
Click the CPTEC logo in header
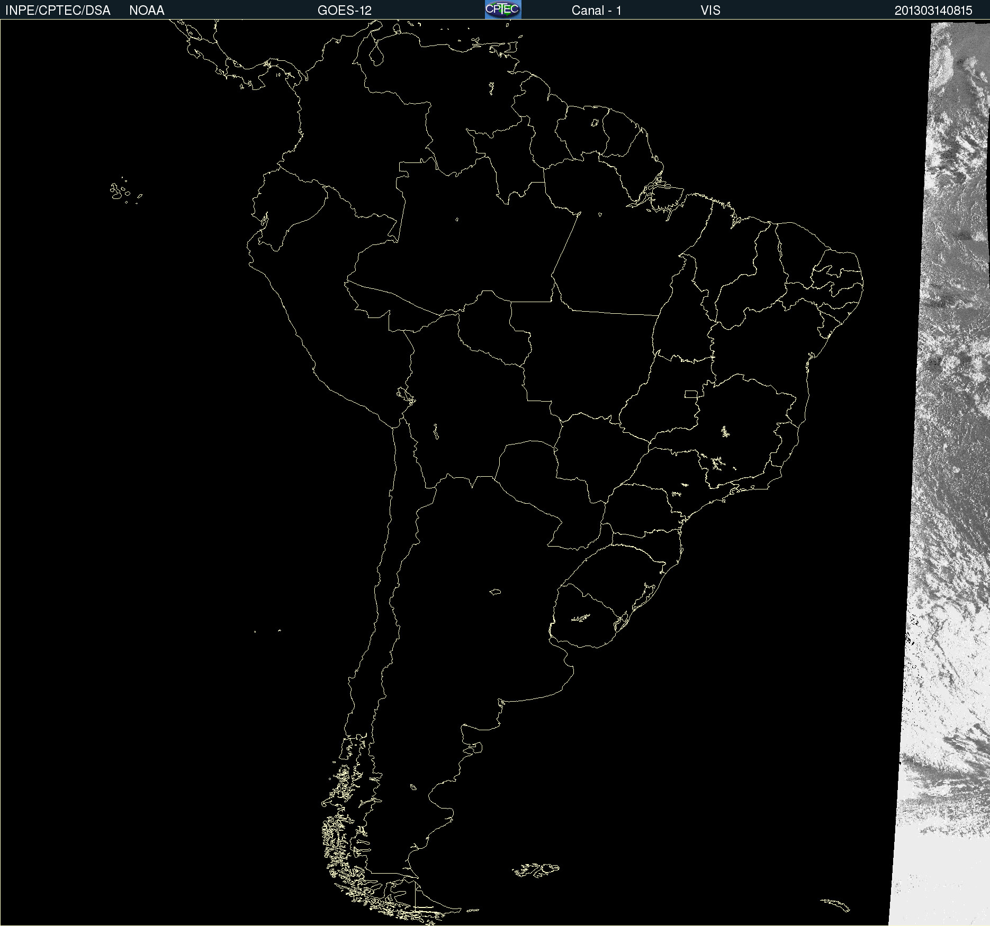tap(503, 10)
